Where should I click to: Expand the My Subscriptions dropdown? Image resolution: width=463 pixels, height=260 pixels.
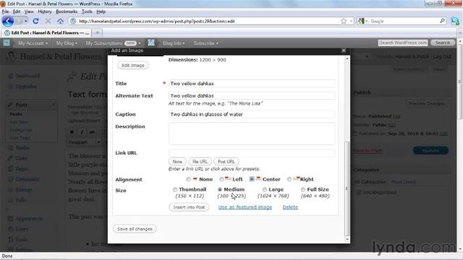[x=113, y=43]
